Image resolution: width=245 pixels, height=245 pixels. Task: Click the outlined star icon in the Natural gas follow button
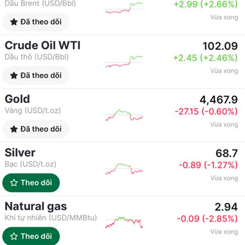pyautogui.click(x=14, y=236)
